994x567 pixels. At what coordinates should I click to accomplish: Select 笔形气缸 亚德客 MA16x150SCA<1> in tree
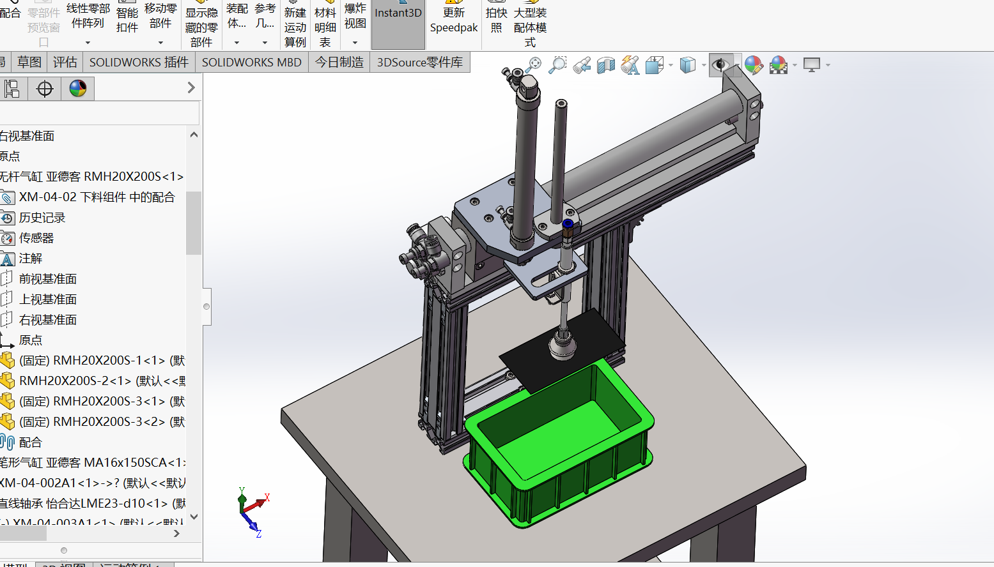[93, 462]
